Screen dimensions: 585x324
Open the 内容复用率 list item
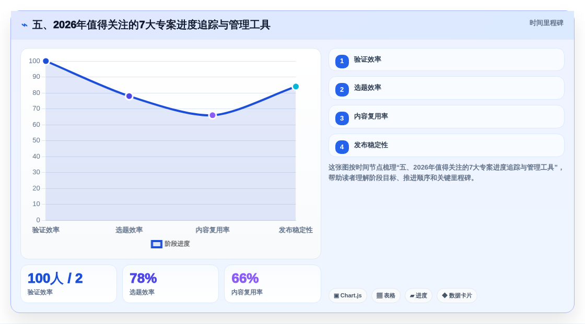(446, 117)
